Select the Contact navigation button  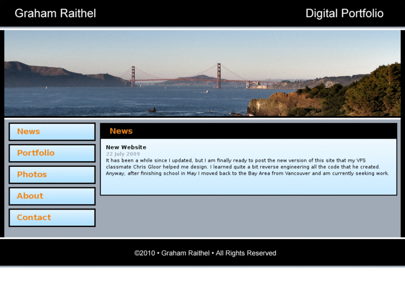click(52, 217)
